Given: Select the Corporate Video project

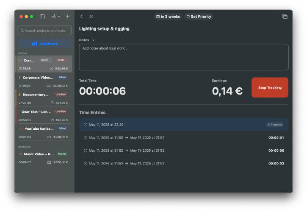Looking at the screenshot, I should pos(44,81).
